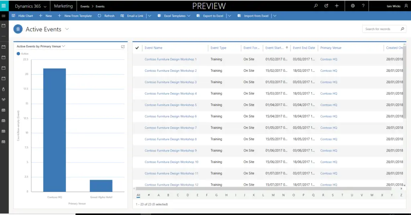Open the search magnifier in top bar
The width and height of the screenshot is (411, 215).
(x=316, y=6)
